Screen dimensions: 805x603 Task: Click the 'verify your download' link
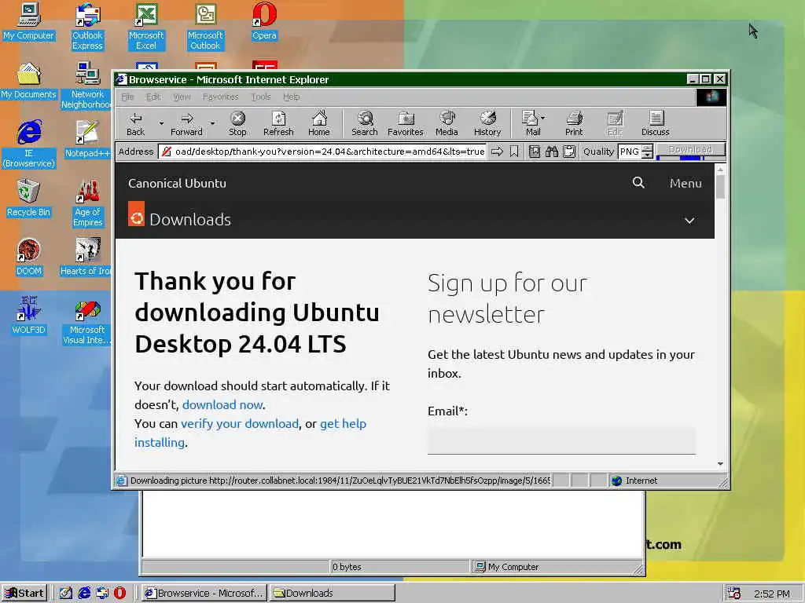pos(240,423)
